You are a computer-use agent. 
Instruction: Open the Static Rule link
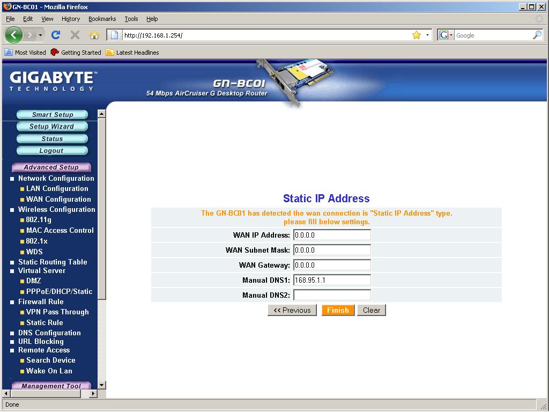click(44, 322)
